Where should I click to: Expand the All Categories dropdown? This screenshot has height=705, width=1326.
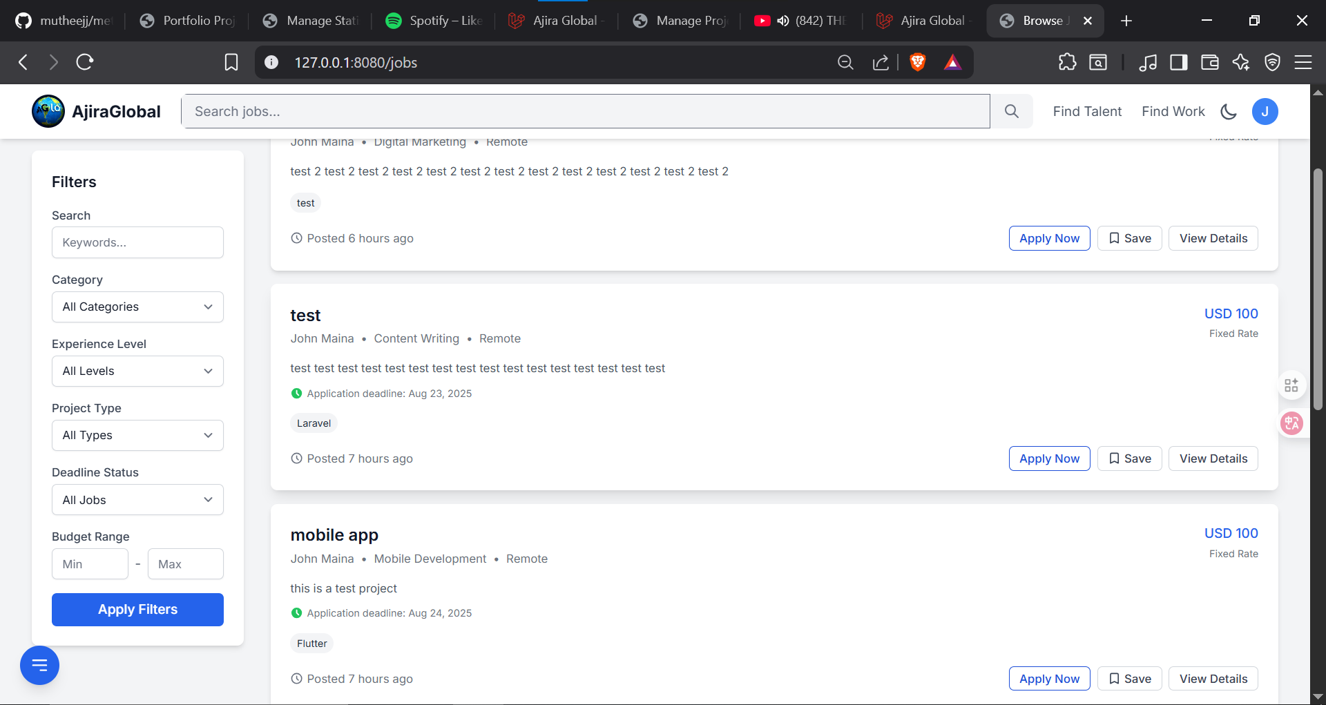tap(137, 307)
